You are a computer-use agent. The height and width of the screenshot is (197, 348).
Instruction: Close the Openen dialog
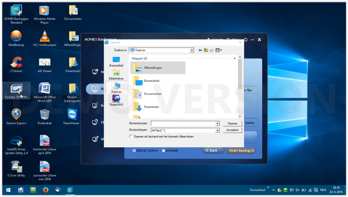[x=240, y=42]
